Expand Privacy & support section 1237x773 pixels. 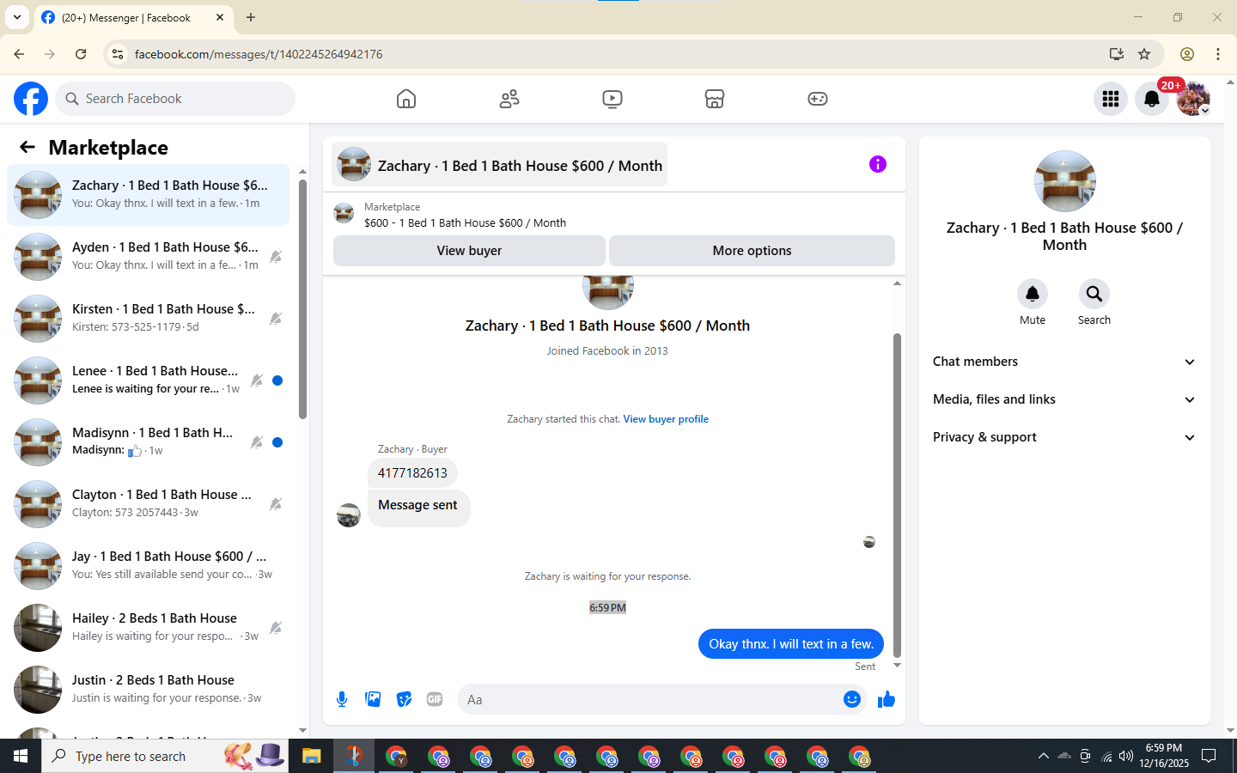[1064, 437]
